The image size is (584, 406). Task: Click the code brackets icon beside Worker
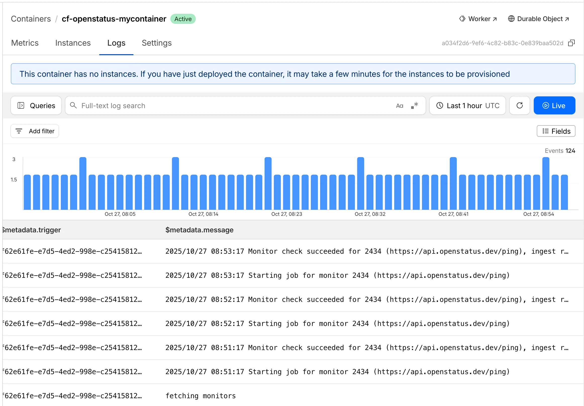click(x=462, y=19)
